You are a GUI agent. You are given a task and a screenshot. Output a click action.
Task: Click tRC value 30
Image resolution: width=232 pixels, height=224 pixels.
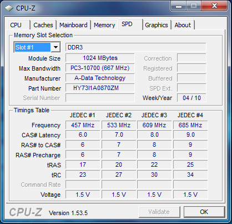pos(154,175)
